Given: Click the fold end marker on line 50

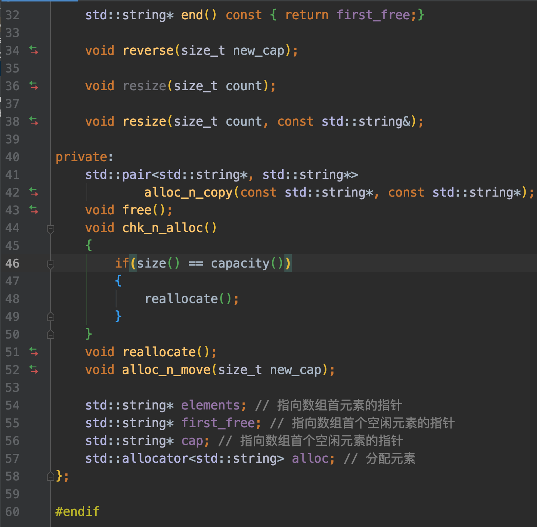Looking at the screenshot, I should click(x=51, y=334).
